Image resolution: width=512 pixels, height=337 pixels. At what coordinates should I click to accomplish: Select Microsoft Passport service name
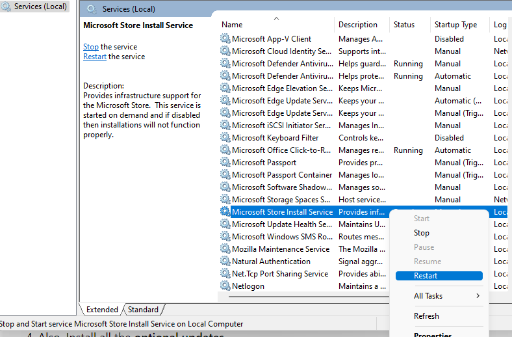[x=264, y=163]
